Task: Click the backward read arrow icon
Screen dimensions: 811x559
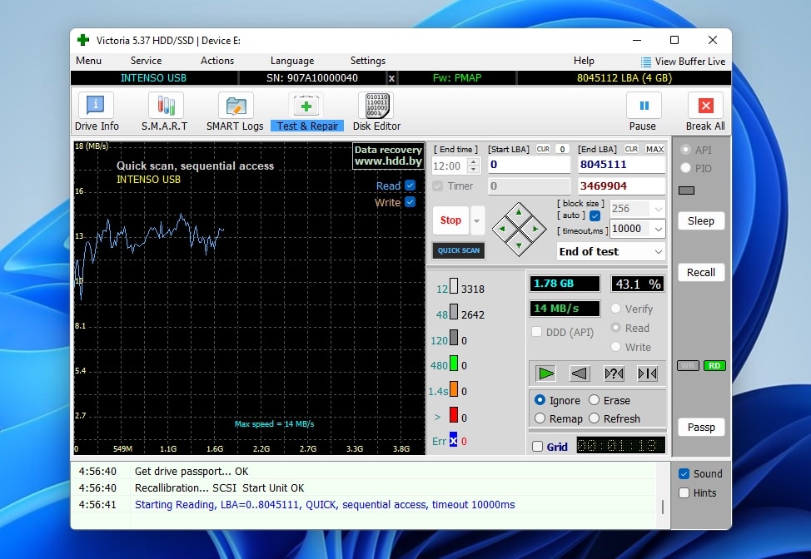Action: pos(580,373)
